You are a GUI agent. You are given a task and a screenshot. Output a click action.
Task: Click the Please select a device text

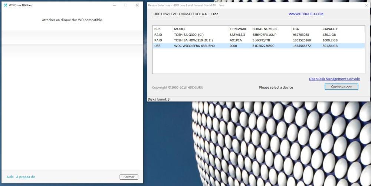click(x=276, y=88)
